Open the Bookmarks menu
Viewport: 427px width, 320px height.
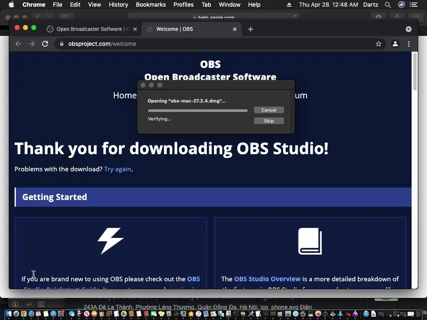tap(151, 5)
